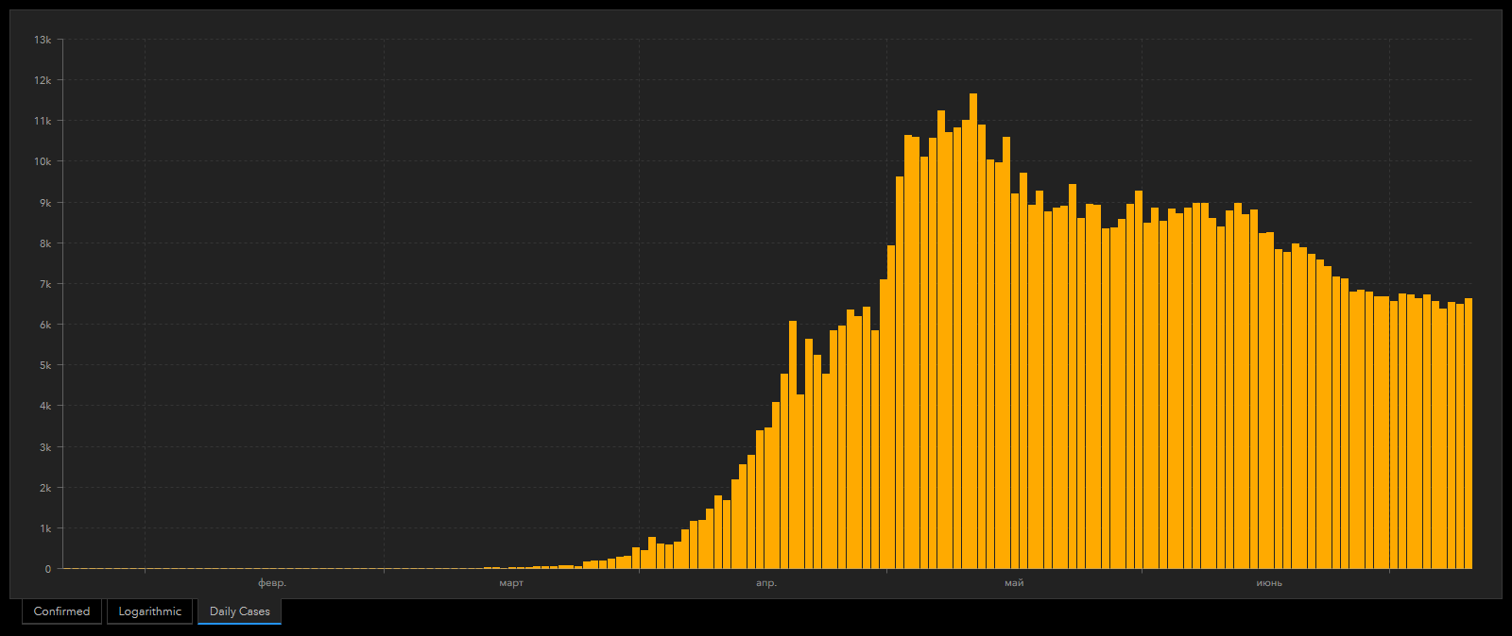Click the февр. label on the x-axis
1512x636 pixels.
click(x=272, y=583)
